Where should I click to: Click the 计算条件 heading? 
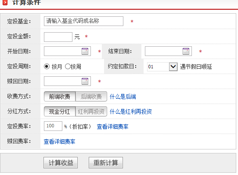pyautogui.click(x=27, y=3)
